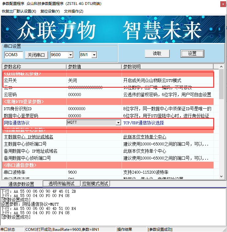The image size is (227, 232).
Task: Click the 关闭串口 button
Action: 36,55
